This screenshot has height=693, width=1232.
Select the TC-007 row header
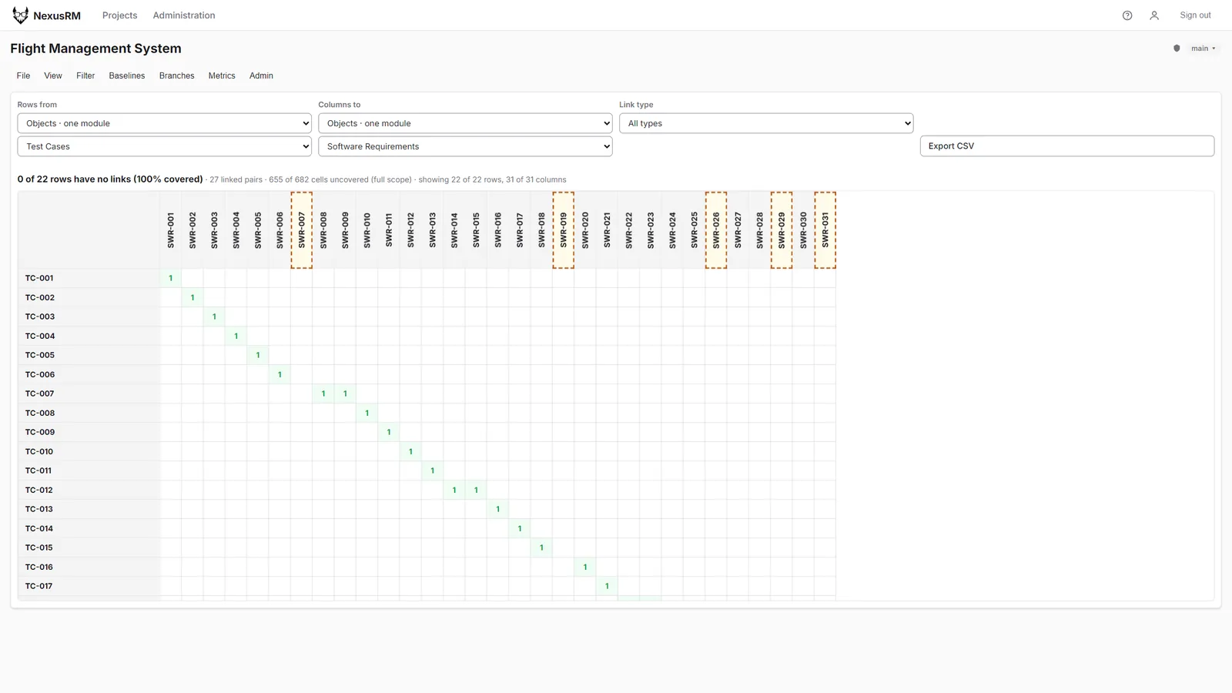point(89,393)
